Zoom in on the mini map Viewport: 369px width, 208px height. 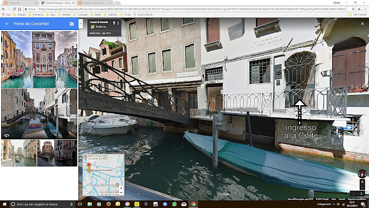[121, 188]
